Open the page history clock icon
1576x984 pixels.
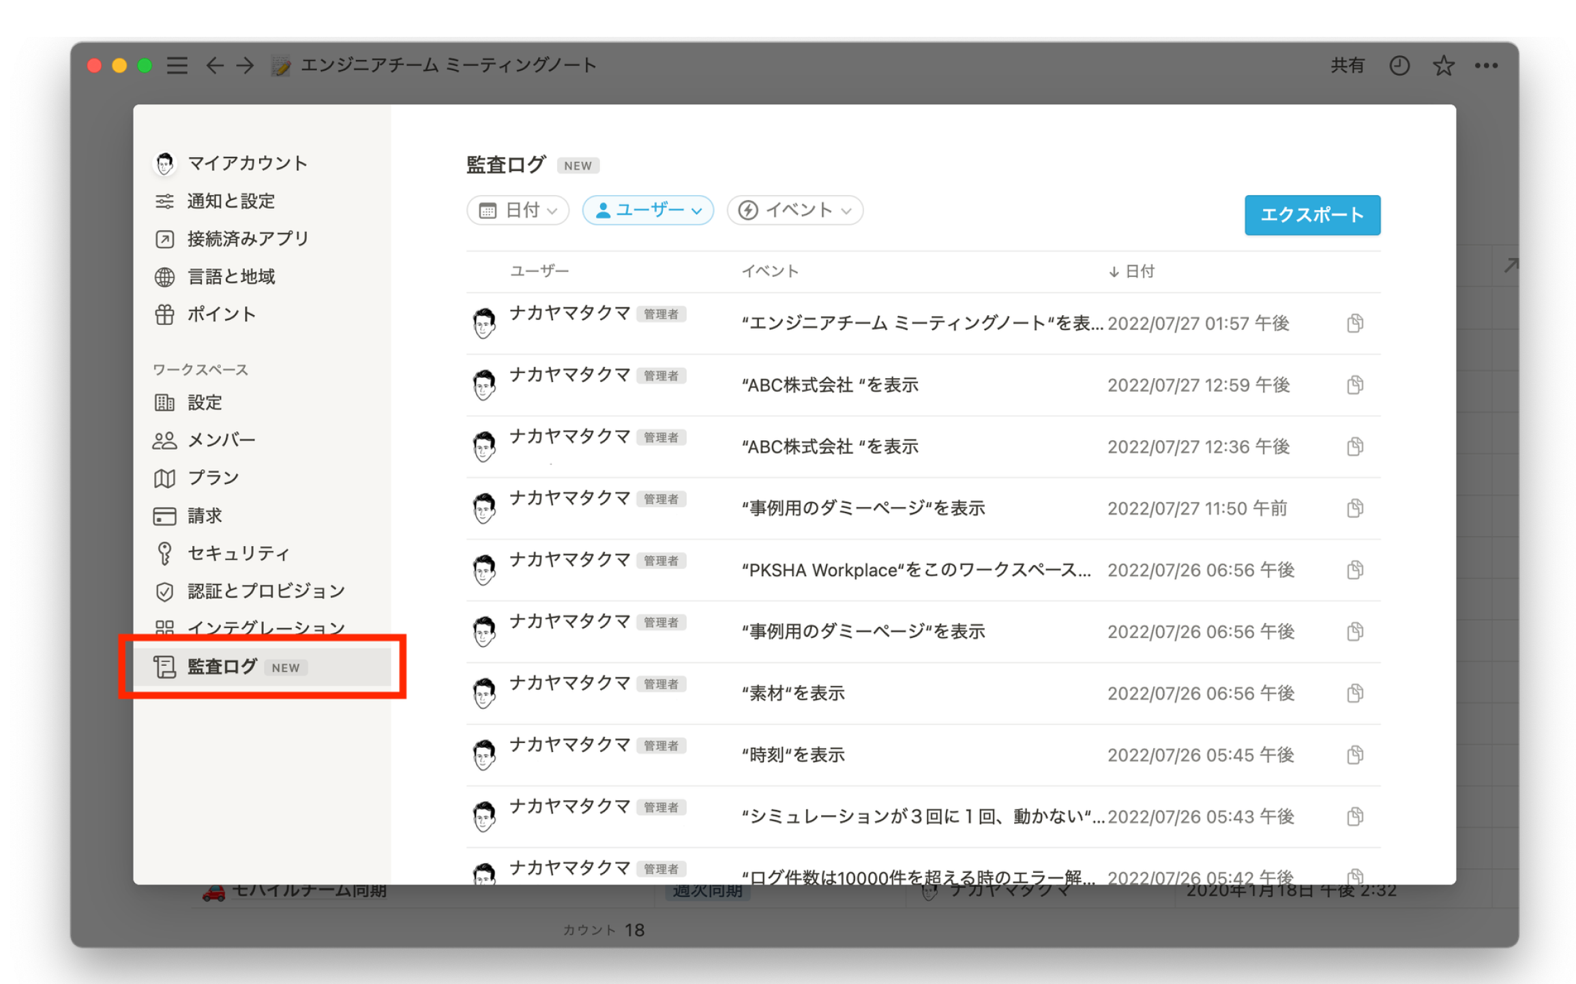tap(1399, 66)
